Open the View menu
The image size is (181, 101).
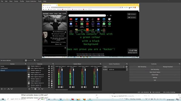[11, 1]
